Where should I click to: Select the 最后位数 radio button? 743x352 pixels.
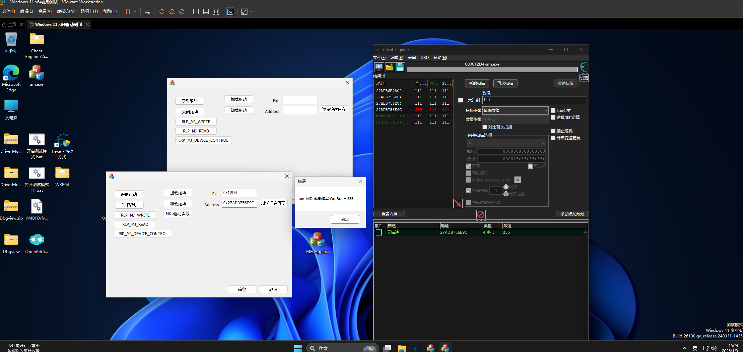[x=506, y=194]
